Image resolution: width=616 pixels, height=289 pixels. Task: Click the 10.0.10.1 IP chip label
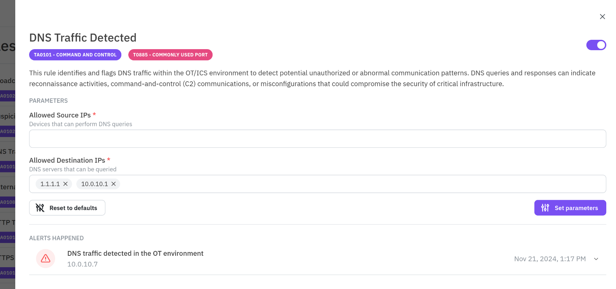click(x=94, y=184)
